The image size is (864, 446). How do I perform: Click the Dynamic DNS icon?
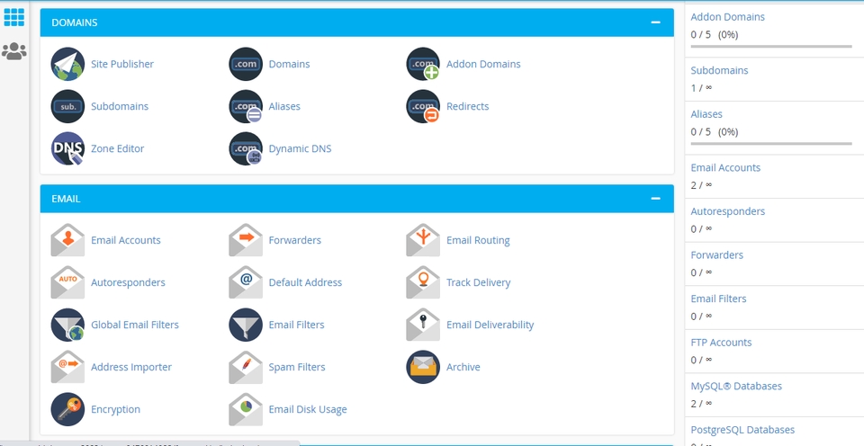[x=246, y=148]
